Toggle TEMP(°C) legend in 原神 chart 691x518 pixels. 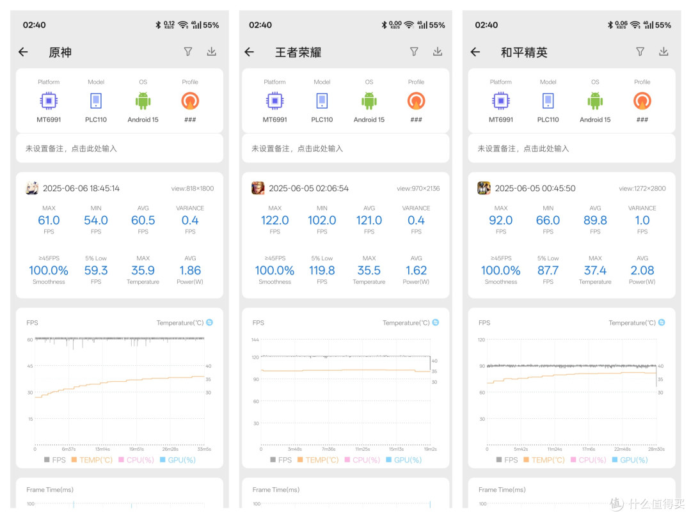[92, 460]
